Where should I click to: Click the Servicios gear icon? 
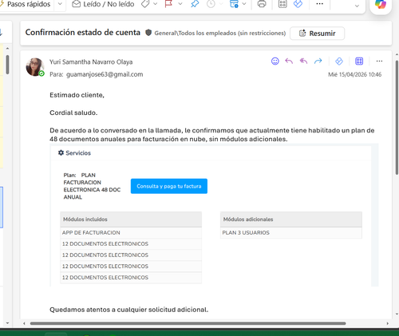[x=61, y=152]
